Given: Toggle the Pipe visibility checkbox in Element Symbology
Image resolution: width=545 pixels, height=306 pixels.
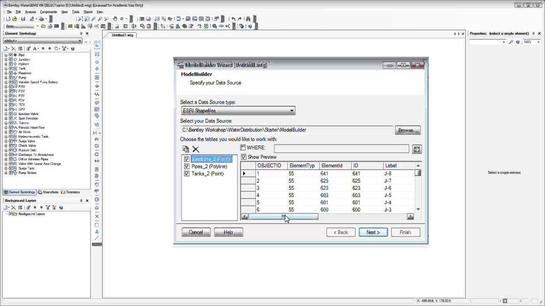Looking at the screenshot, I should pos(11,55).
